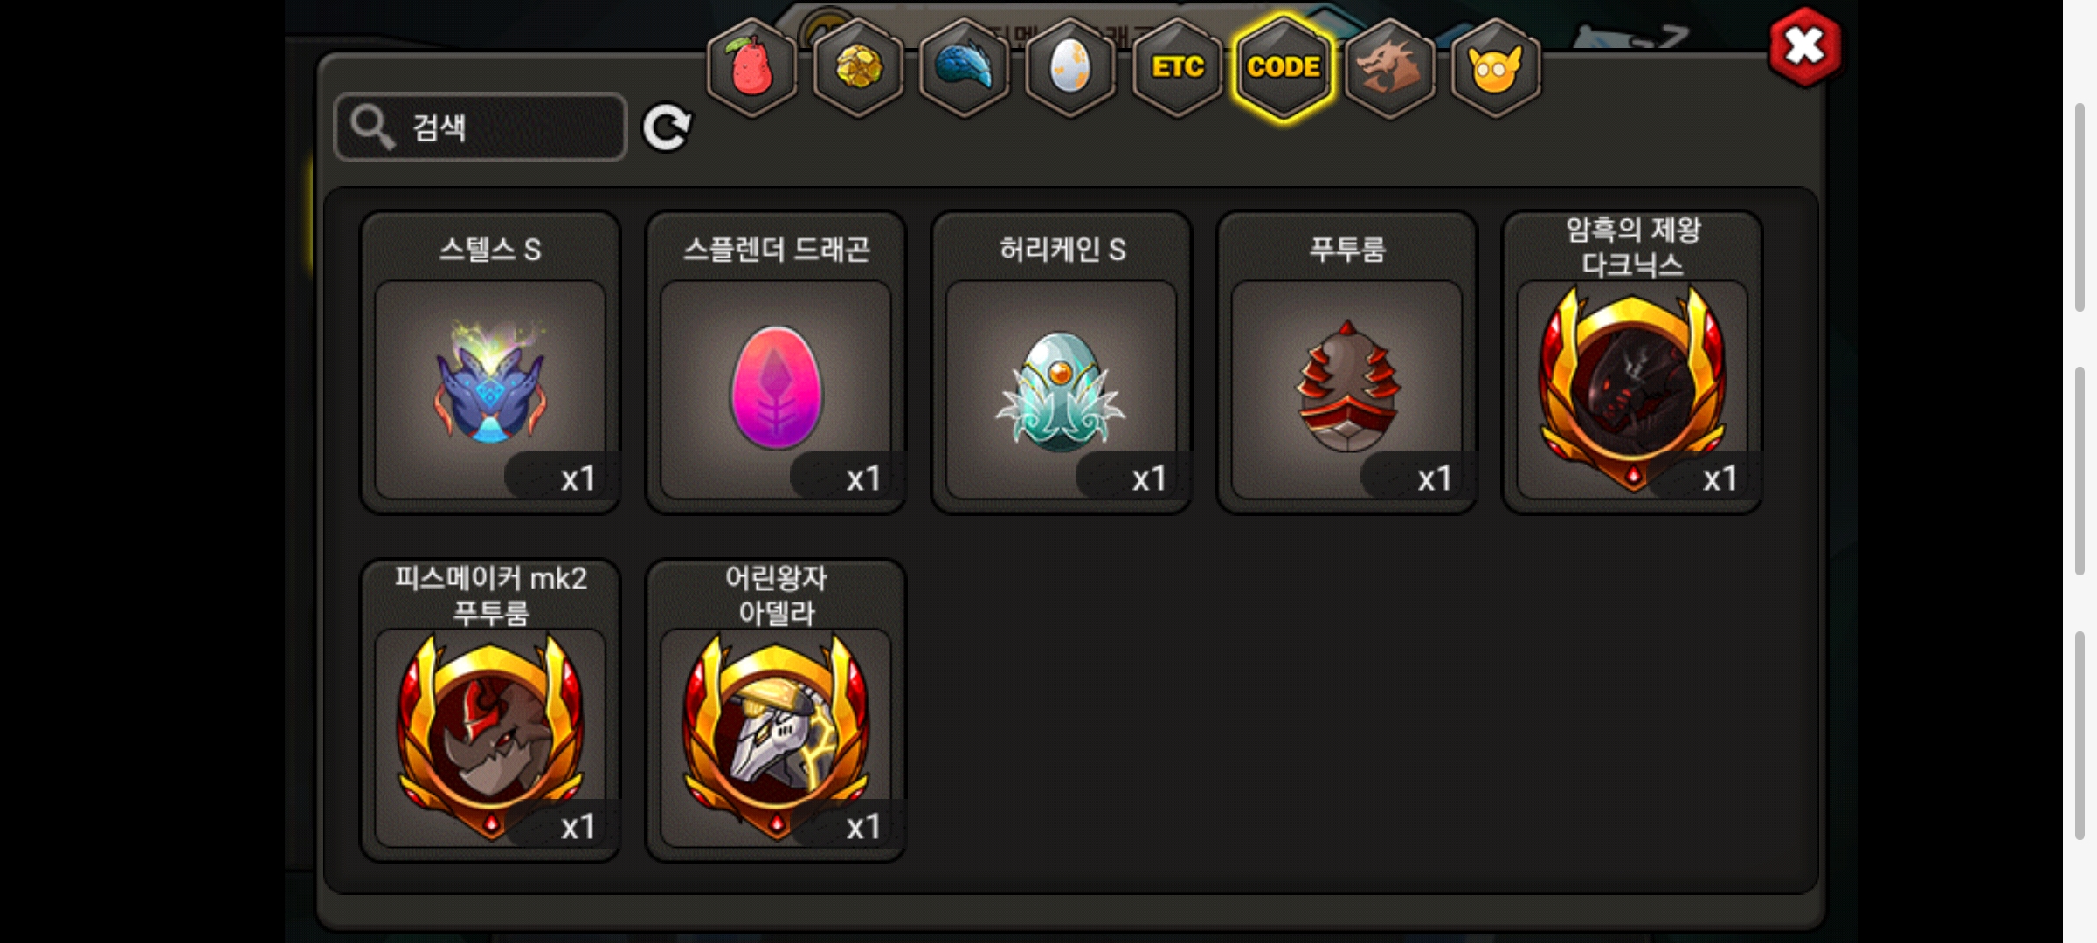Open the 암흑의 제왕 다크닉스 emblem

(x=1632, y=362)
